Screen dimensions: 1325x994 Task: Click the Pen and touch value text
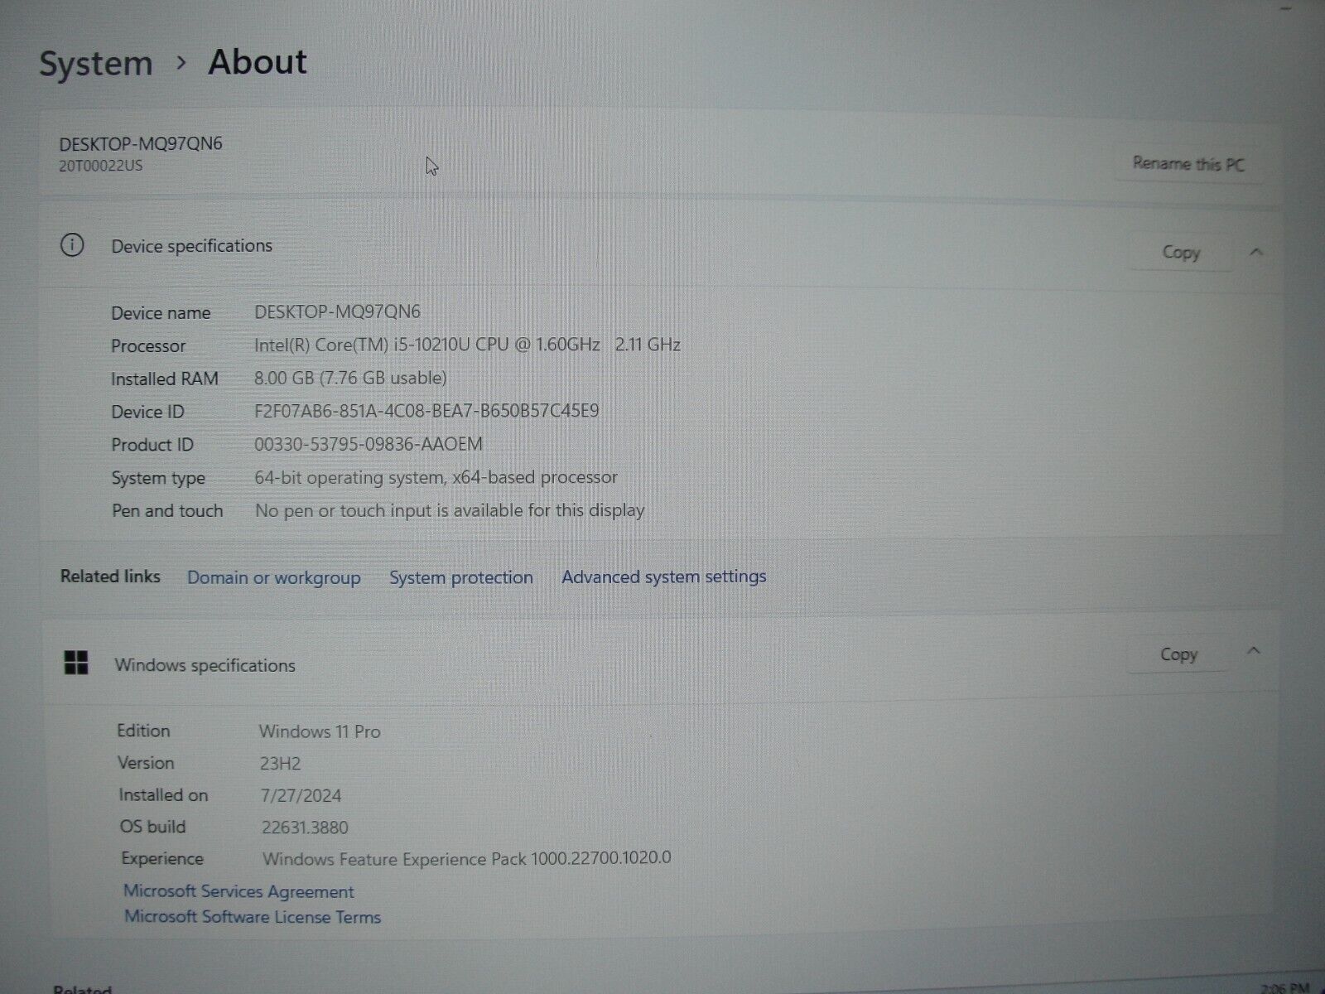(x=450, y=510)
